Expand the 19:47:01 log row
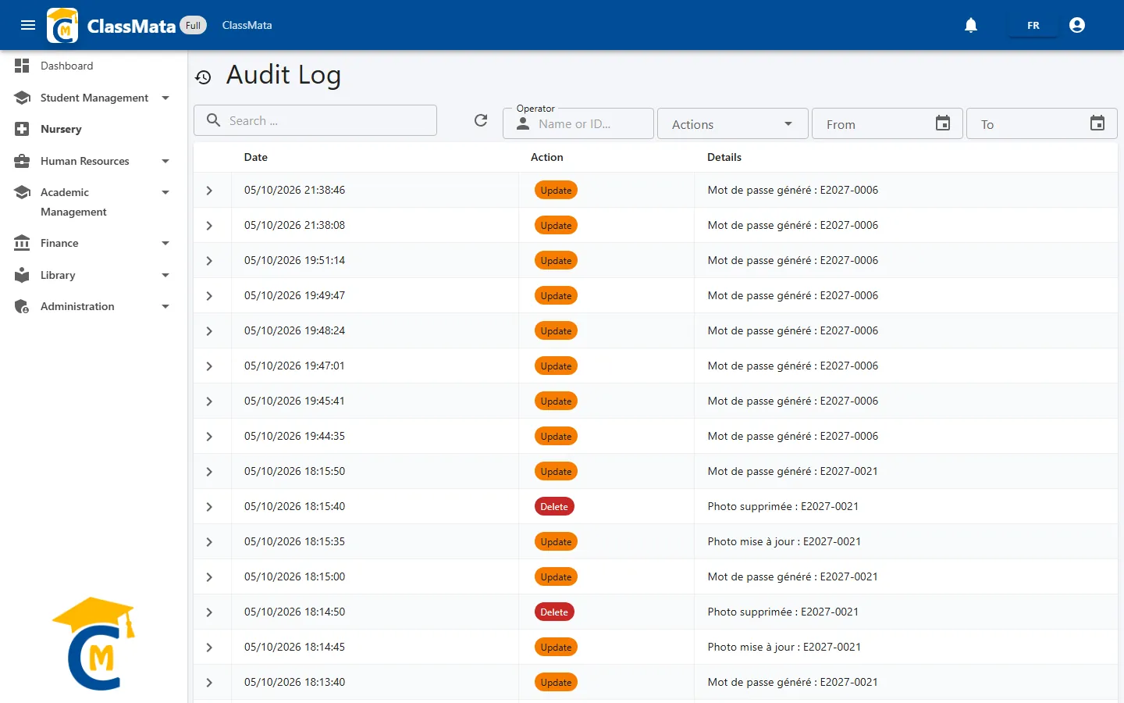This screenshot has width=1124, height=703. 209,366
